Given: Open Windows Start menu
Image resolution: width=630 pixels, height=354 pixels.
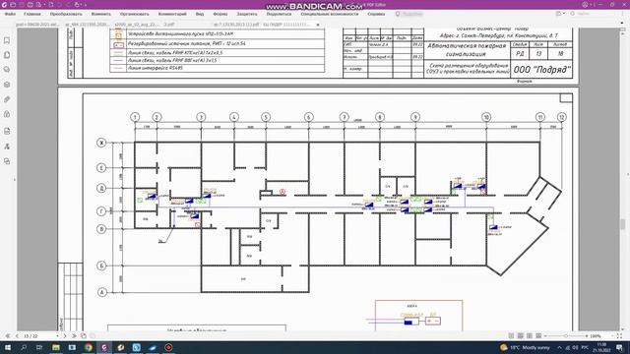Looking at the screenshot, I should (x=8, y=347).
